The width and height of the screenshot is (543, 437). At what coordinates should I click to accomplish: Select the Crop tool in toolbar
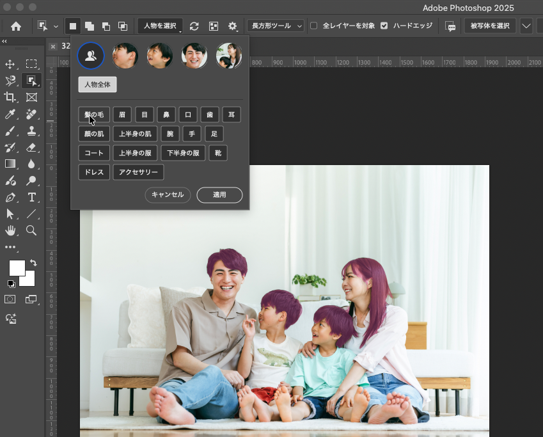10,97
